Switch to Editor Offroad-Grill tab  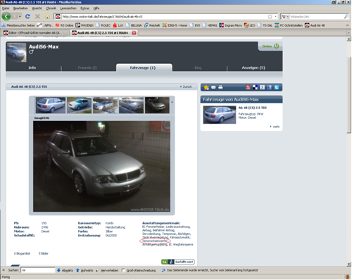pos(35,33)
